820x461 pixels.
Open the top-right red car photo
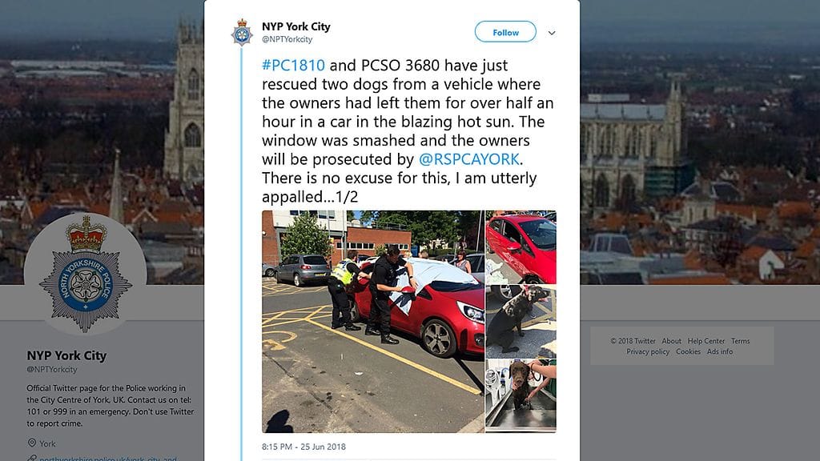(521, 247)
